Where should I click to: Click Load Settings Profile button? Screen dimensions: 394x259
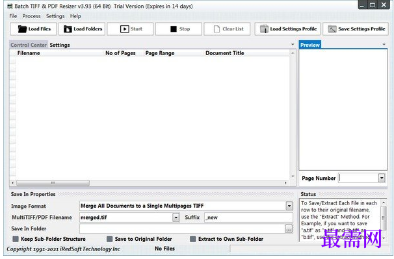287,29
